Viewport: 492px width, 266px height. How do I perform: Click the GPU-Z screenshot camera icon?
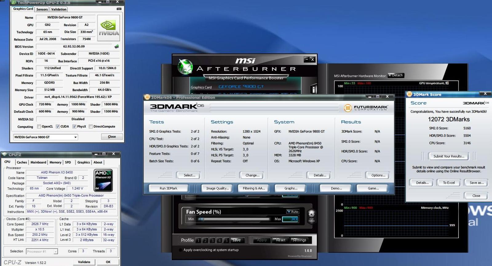pos(119,9)
